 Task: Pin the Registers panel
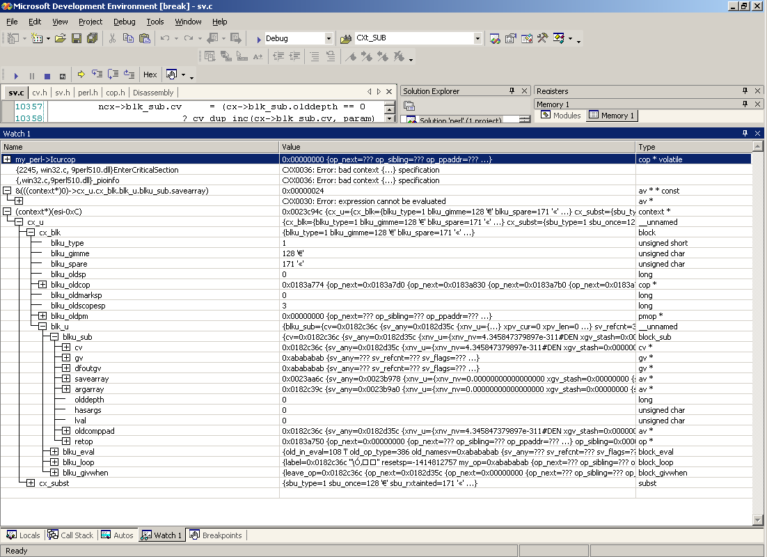745,91
